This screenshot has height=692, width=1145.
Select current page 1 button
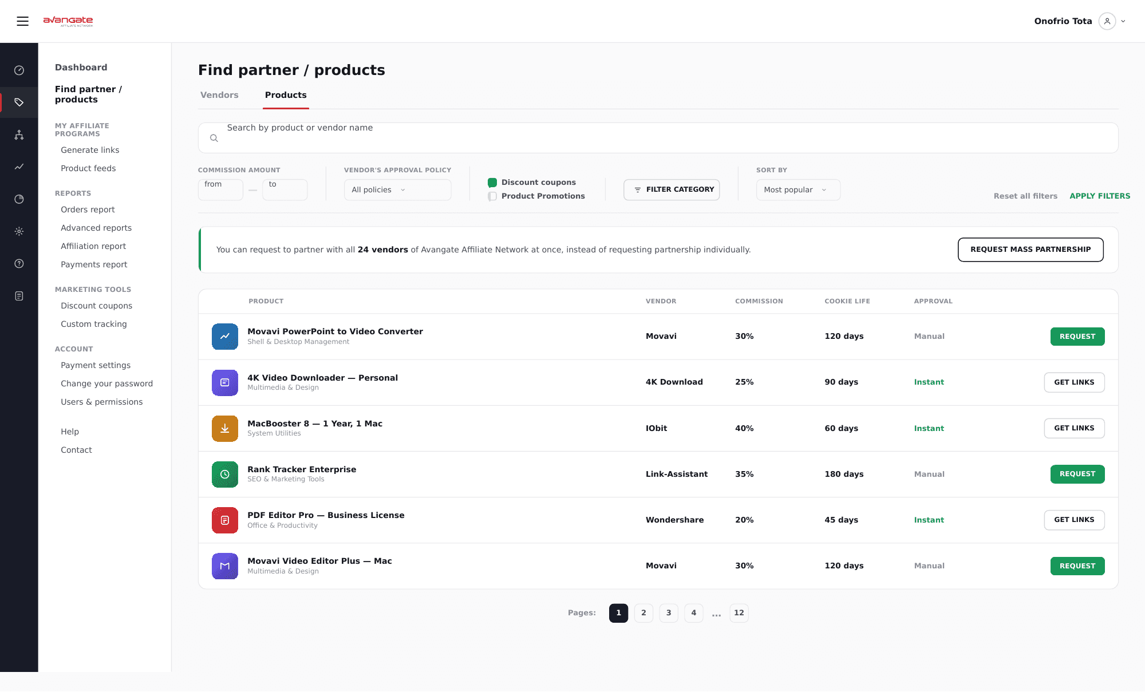(618, 613)
